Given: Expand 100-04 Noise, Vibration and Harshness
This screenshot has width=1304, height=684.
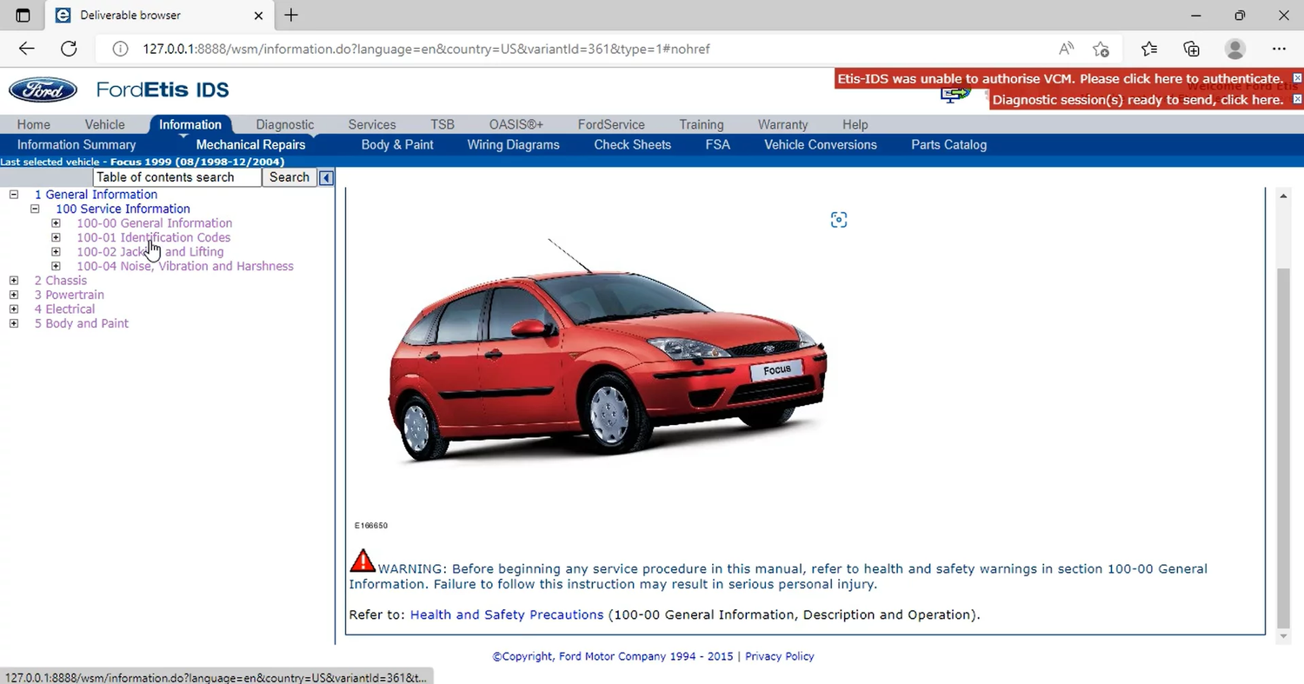Looking at the screenshot, I should click(56, 267).
